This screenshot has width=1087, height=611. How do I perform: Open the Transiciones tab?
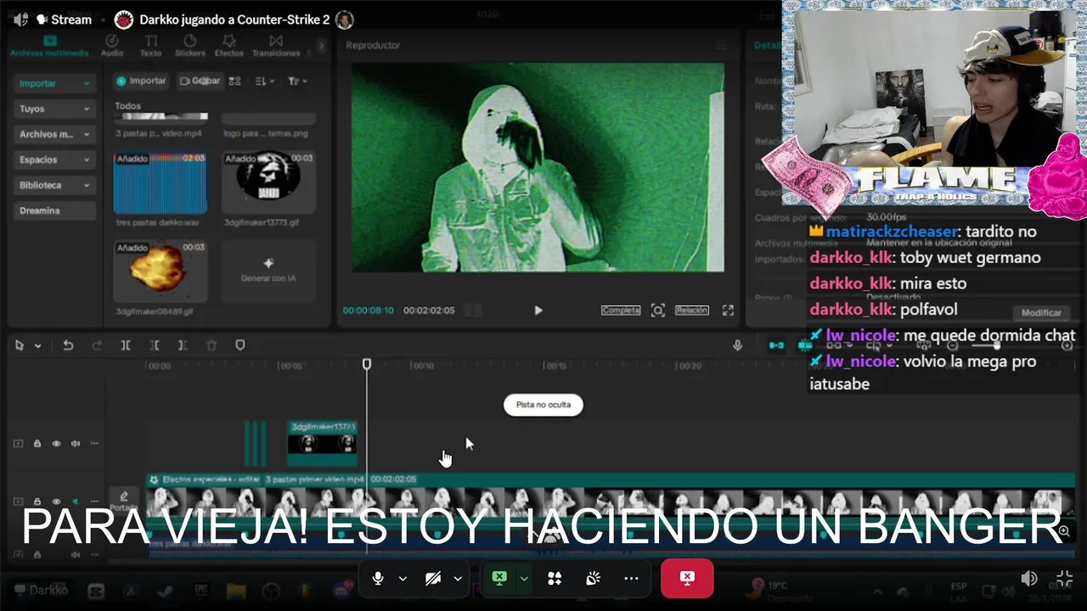[276, 46]
